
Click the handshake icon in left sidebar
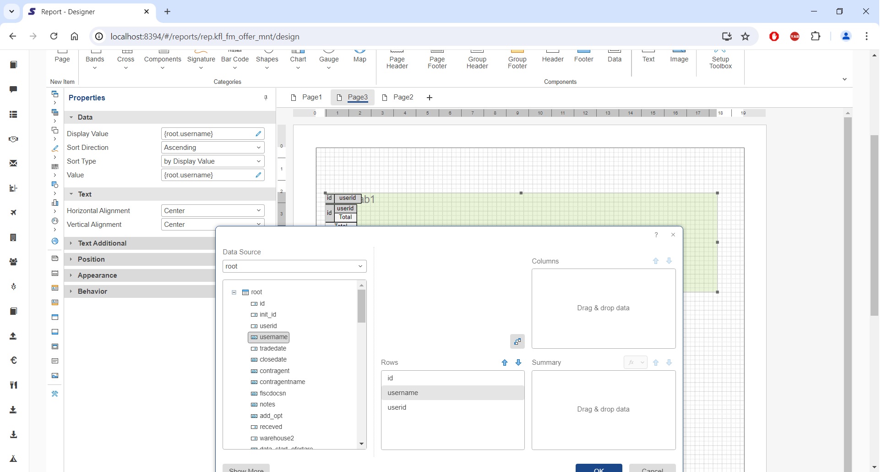(x=13, y=139)
